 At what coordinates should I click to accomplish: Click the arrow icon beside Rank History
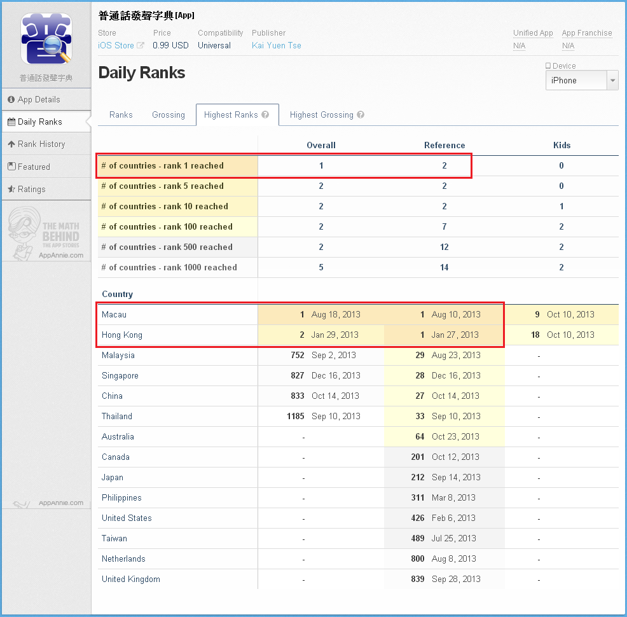(11, 144)
